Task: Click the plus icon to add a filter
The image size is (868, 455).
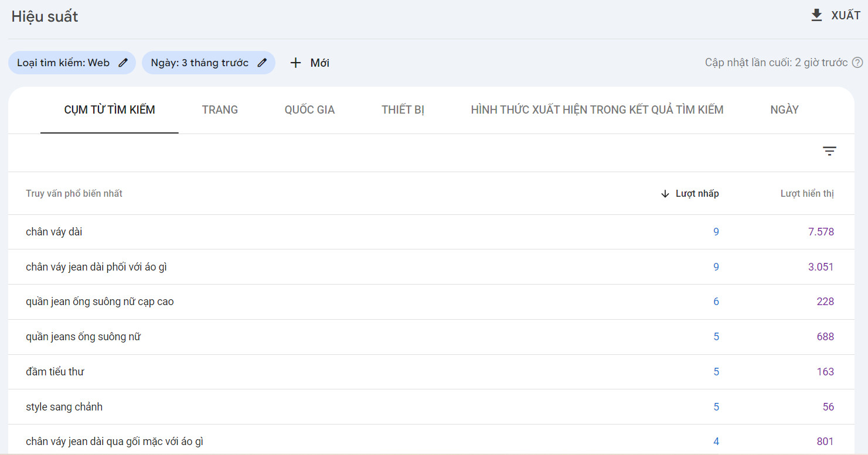Action: (x=295, y=63)
